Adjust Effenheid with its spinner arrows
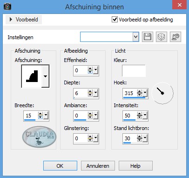 tap(90, 70)
